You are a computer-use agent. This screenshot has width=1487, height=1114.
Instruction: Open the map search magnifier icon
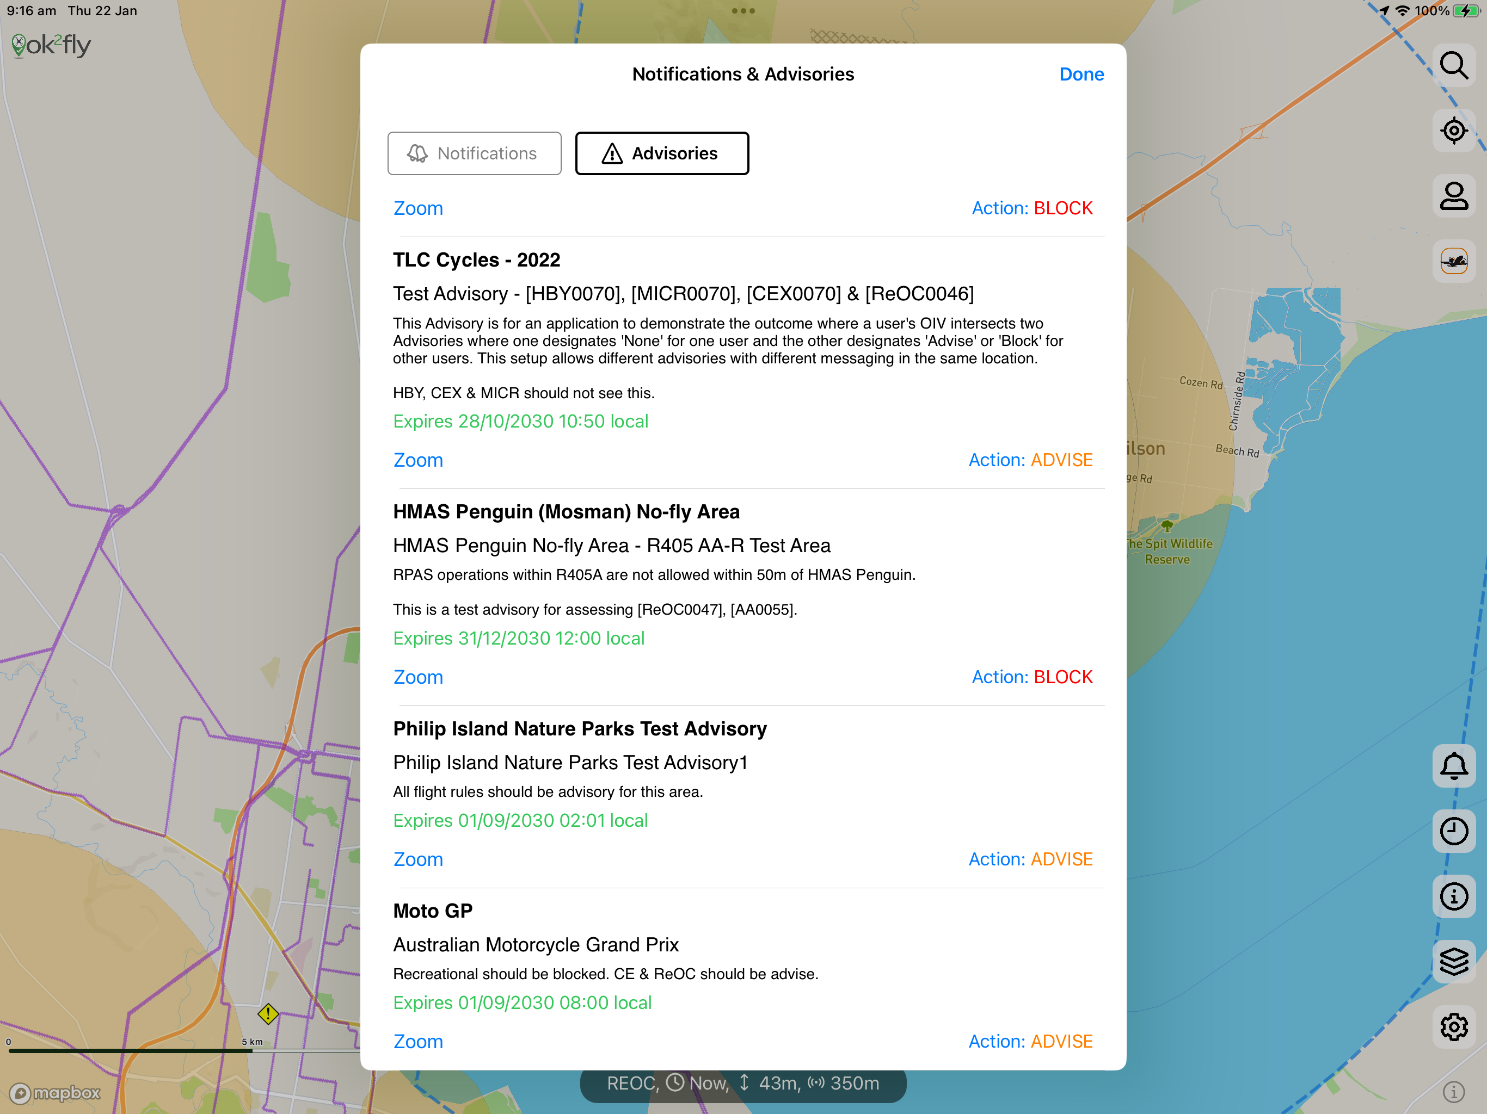(x=1453, y=66)
